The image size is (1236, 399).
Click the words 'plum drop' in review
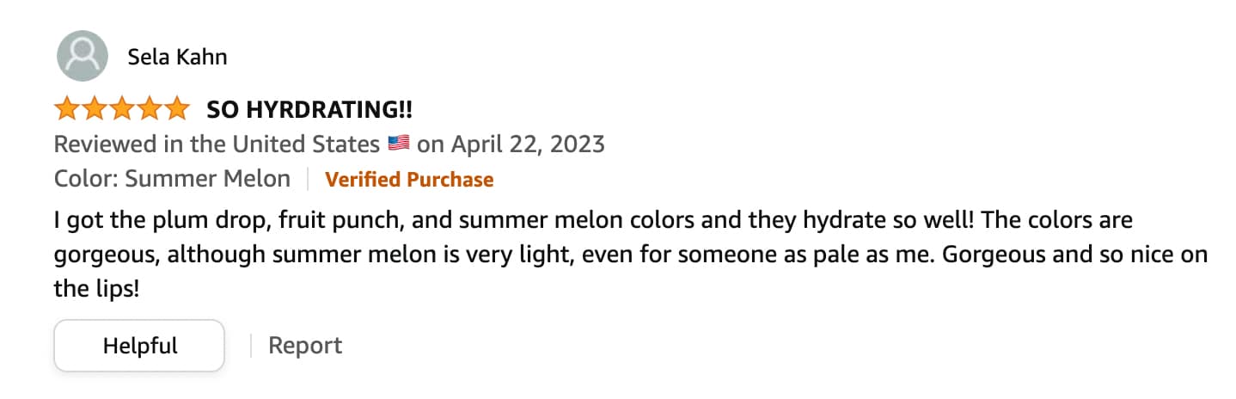tap(219, 221)
